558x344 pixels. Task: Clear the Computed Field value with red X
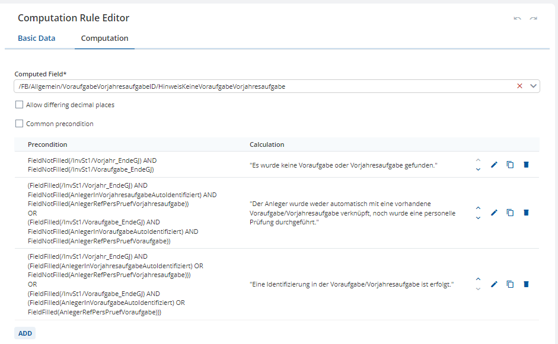[519, 86]
